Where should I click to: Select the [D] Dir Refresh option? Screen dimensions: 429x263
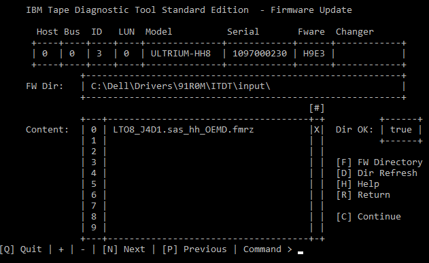pos(377,173)
